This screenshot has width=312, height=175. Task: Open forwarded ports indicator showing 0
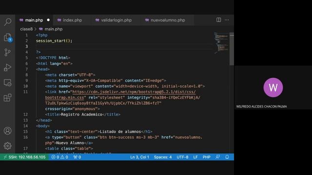[77, 157]
